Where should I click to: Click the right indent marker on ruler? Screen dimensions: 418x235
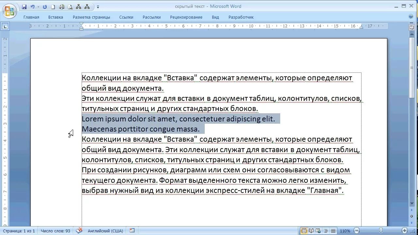(x=361, y=28)
